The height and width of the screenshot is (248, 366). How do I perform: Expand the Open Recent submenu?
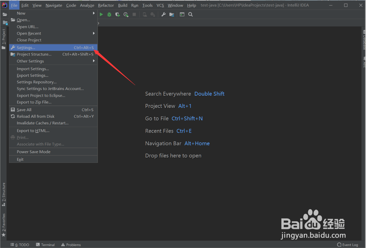tap(53, 33)
